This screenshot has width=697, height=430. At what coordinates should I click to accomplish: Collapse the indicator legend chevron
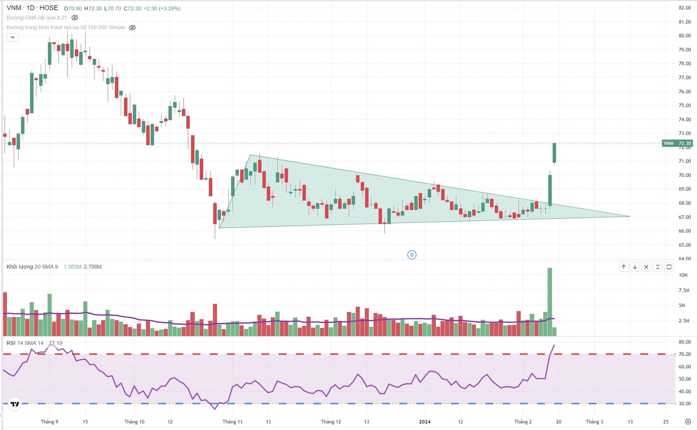(12, 37)
